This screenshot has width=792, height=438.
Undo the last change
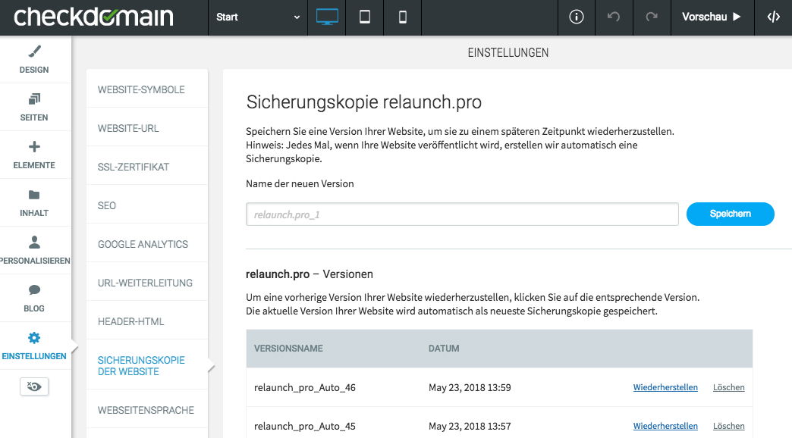click(x=614, y=17)
